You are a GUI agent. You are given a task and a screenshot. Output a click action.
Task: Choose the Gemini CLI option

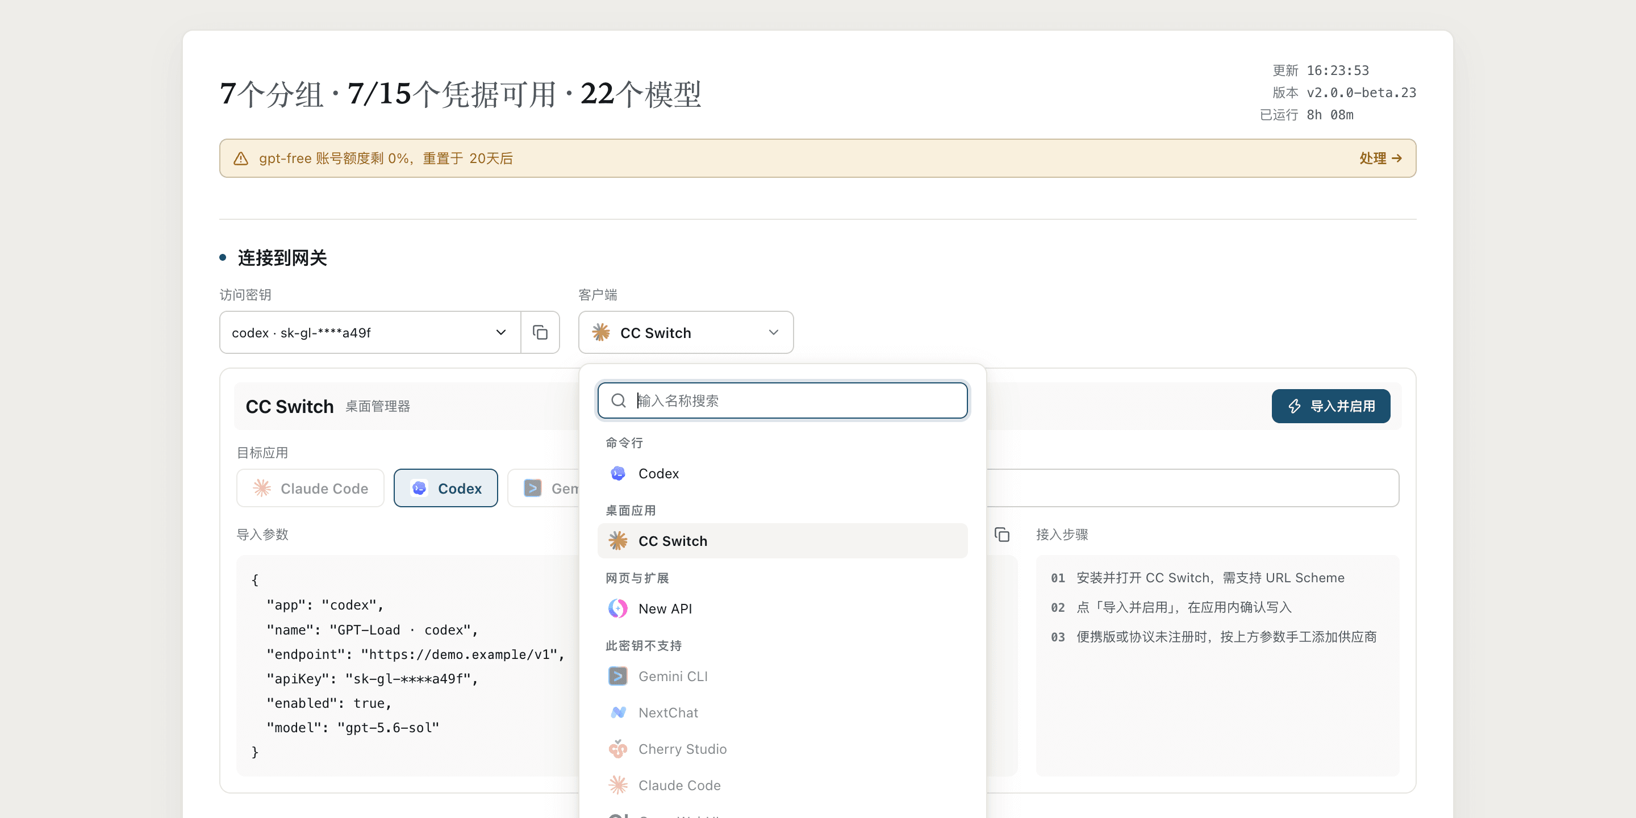tap(782, 676)
